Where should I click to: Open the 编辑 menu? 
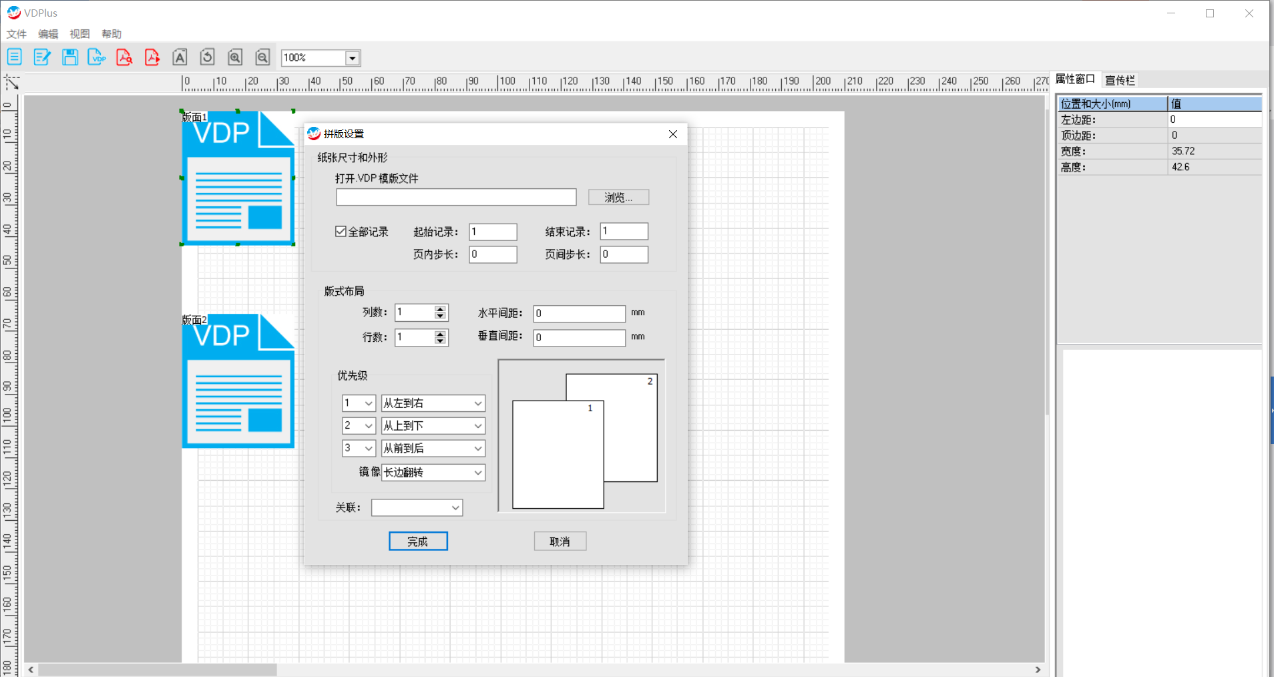coord(48,34)
